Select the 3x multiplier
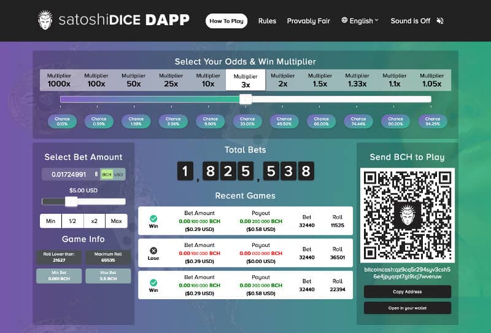 tap(245, 80)
